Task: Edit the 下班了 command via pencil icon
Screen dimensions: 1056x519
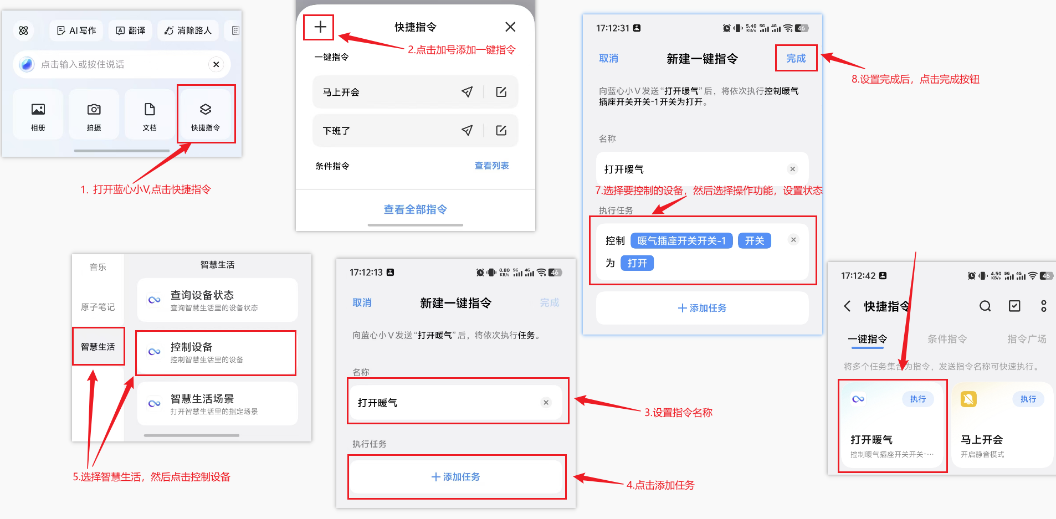Action: click(501, 131)
